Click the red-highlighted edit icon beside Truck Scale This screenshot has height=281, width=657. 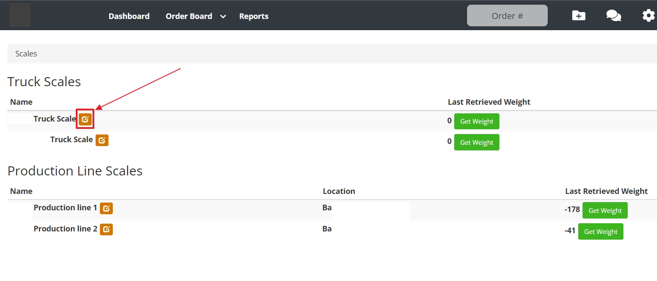tap(85, 119)
